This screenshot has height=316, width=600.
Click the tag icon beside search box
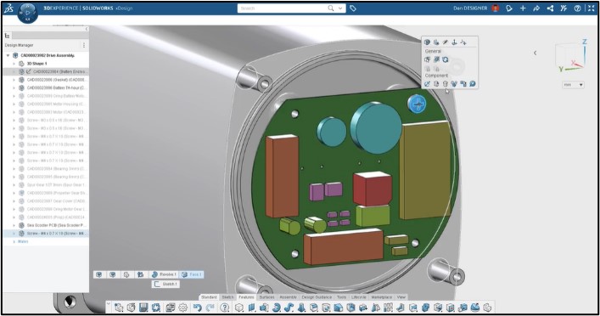click(353, 8)
